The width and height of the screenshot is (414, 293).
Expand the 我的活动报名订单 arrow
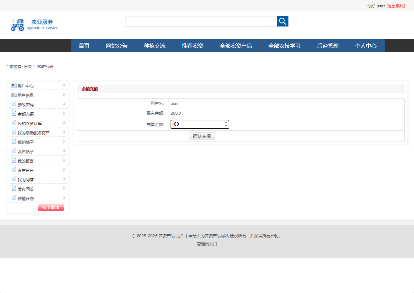(63, 132)
